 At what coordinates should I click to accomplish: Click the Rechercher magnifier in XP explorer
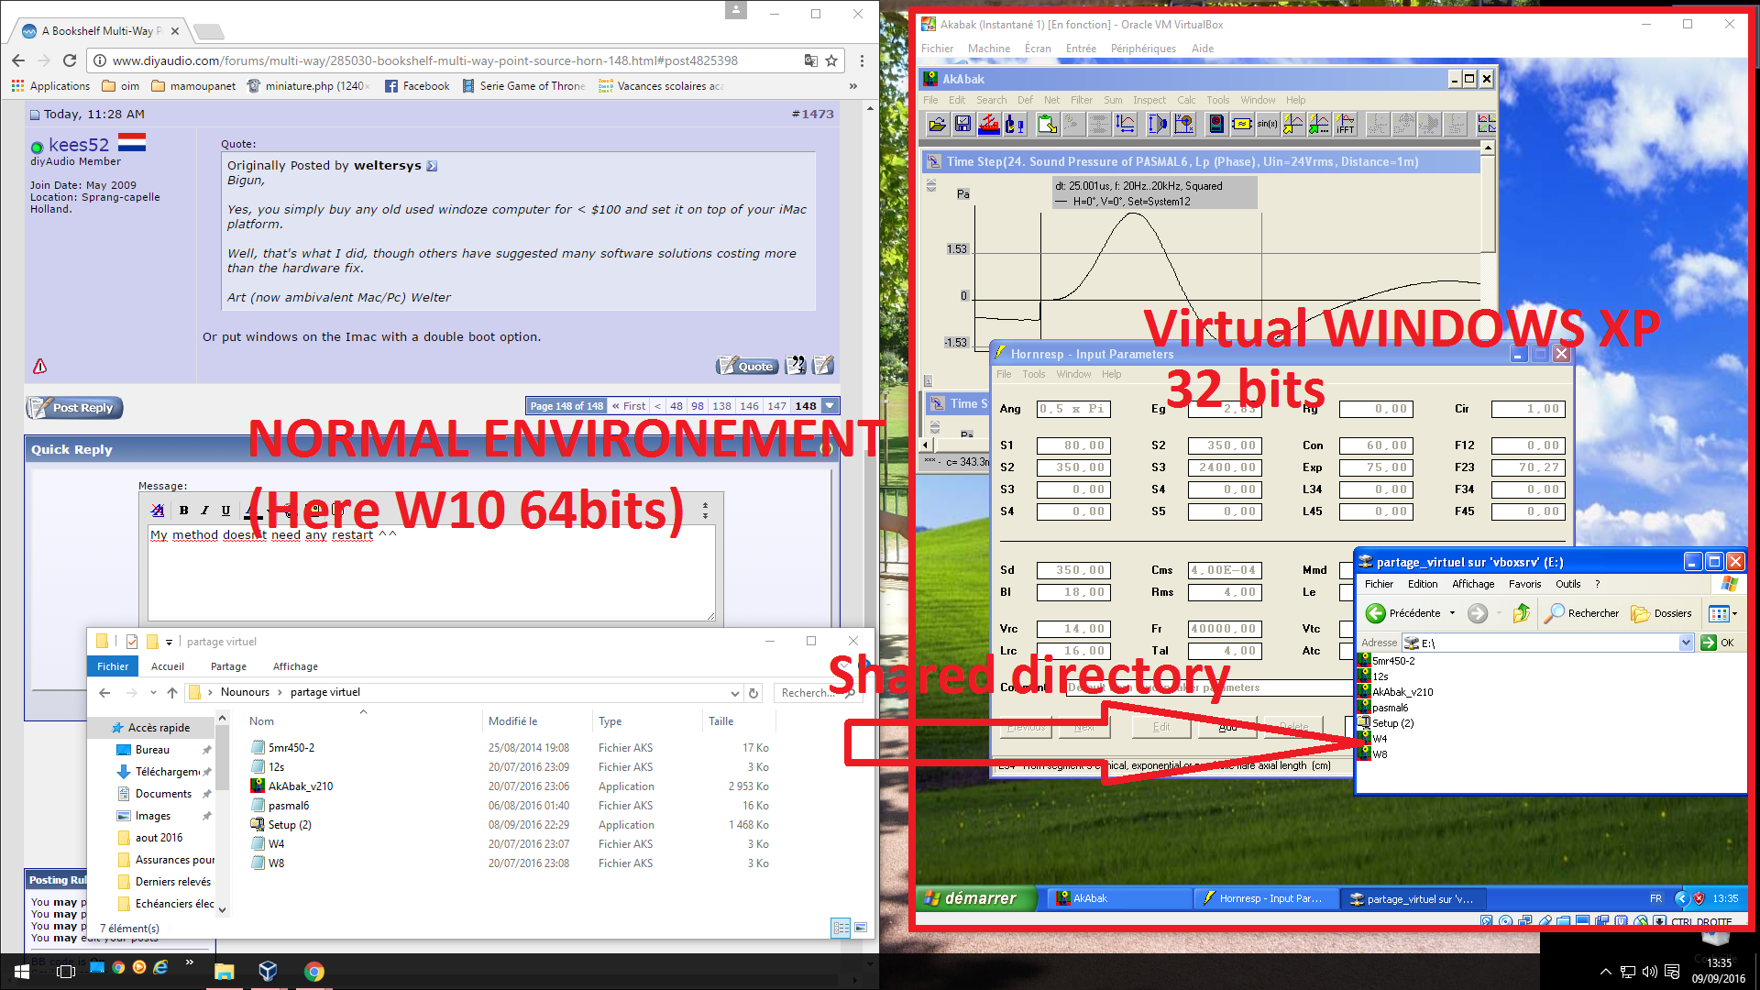click(1555, 613)
